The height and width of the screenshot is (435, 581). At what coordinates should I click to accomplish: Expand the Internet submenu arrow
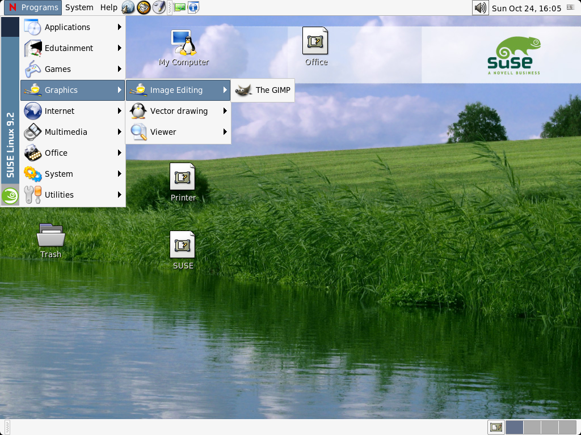click(119, 111)
